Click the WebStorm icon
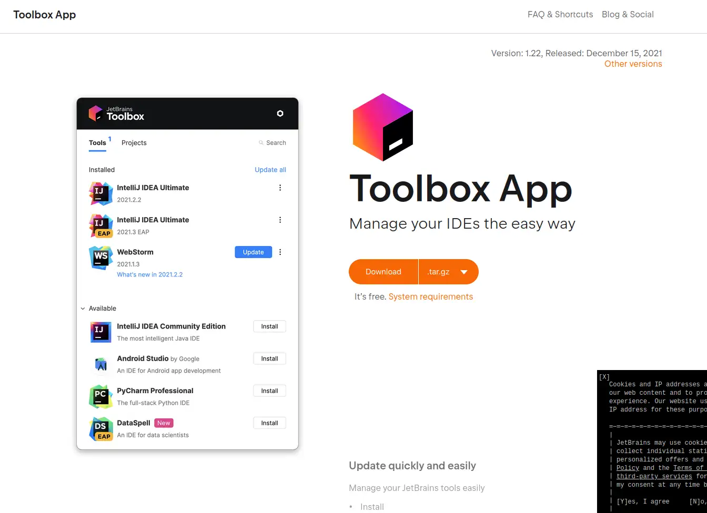 click(x=100, y=258)
